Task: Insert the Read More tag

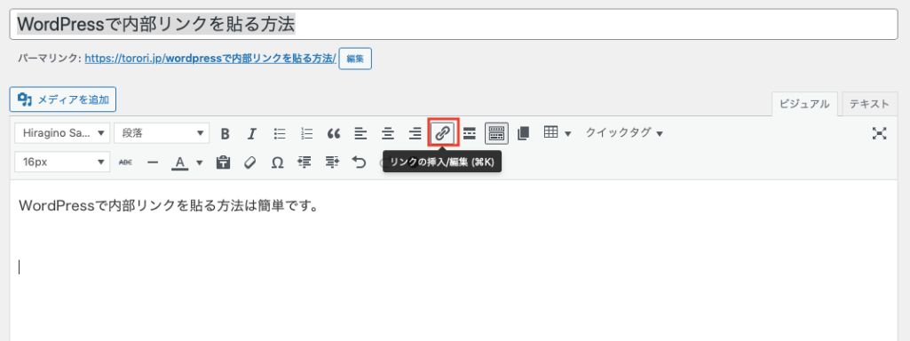Action: [x=470, y=133]
